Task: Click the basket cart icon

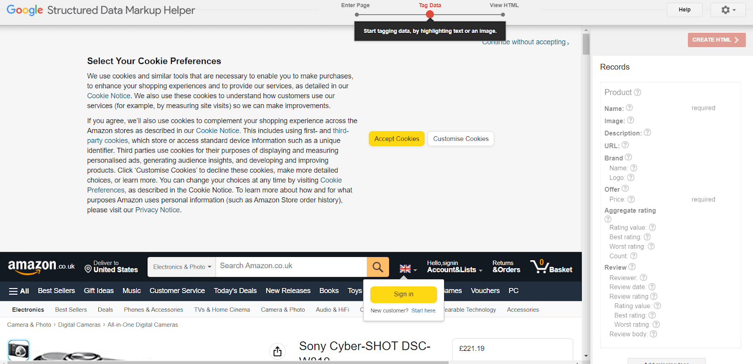Action: (x=538, y=266)
